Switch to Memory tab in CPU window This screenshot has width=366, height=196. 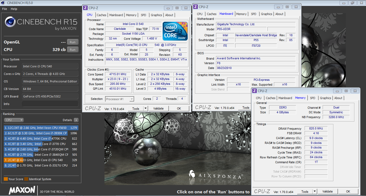(131, 15)
